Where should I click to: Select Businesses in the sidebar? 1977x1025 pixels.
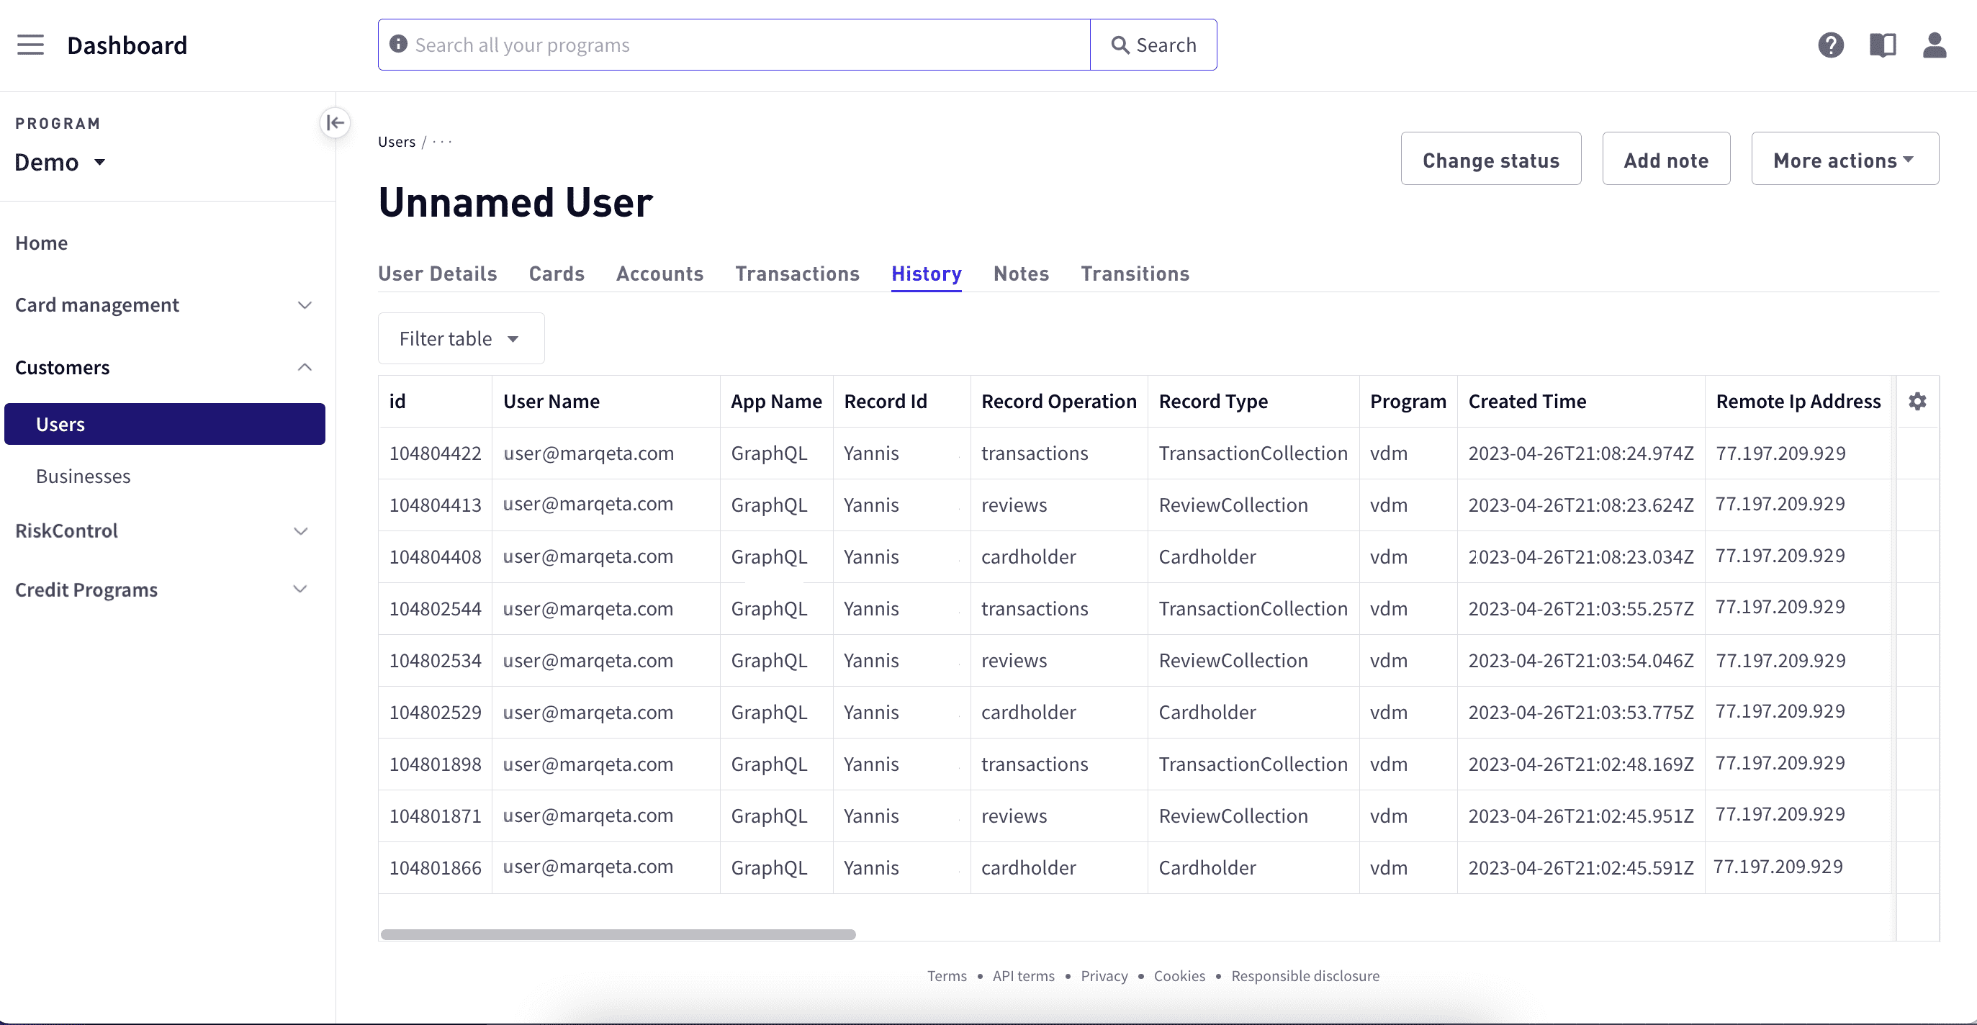84,476
